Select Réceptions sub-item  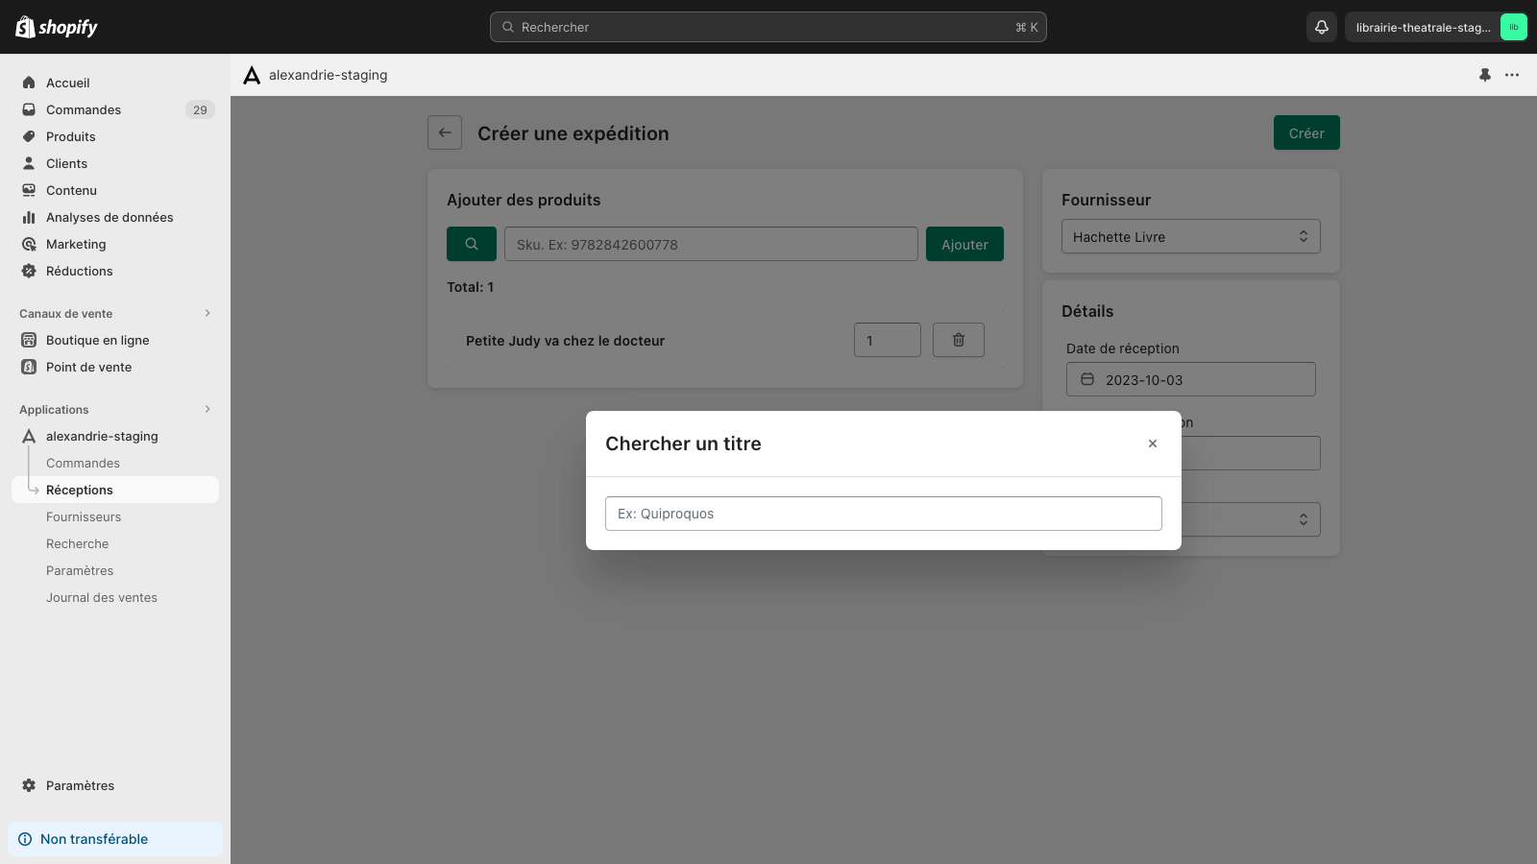(x=115, y=490)
